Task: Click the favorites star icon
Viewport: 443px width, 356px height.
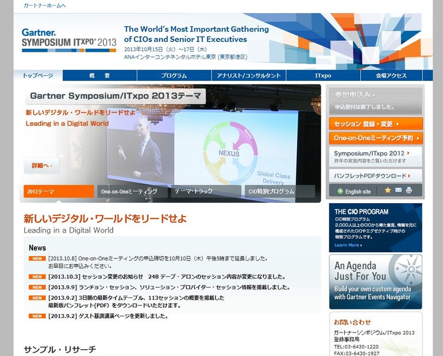Action: (x=388, y=190)
